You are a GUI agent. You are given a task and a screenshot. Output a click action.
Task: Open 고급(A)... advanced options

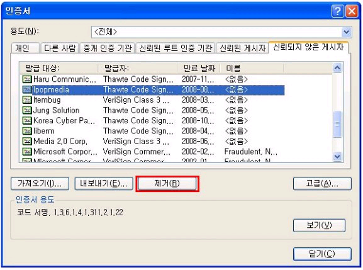coord(322,184)
